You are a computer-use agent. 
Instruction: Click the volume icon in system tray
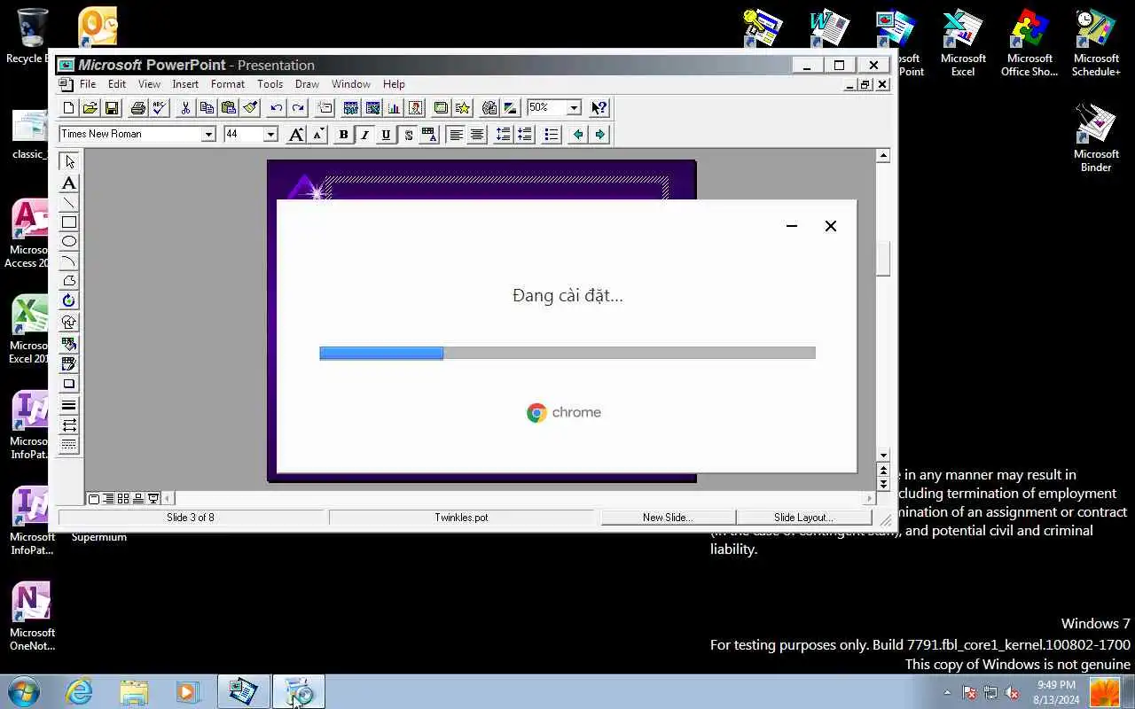tap(1012, 692)
